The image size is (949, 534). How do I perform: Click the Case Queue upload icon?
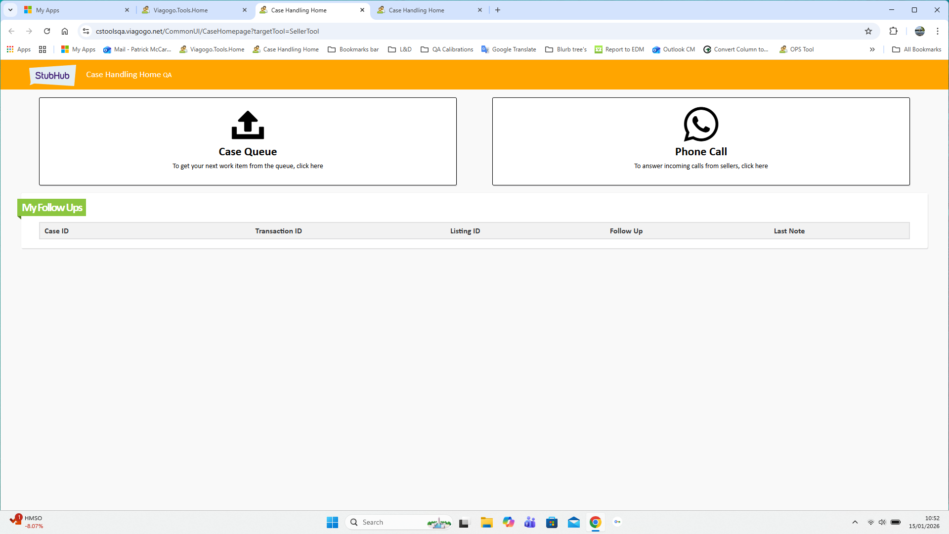tap(248, 125)
